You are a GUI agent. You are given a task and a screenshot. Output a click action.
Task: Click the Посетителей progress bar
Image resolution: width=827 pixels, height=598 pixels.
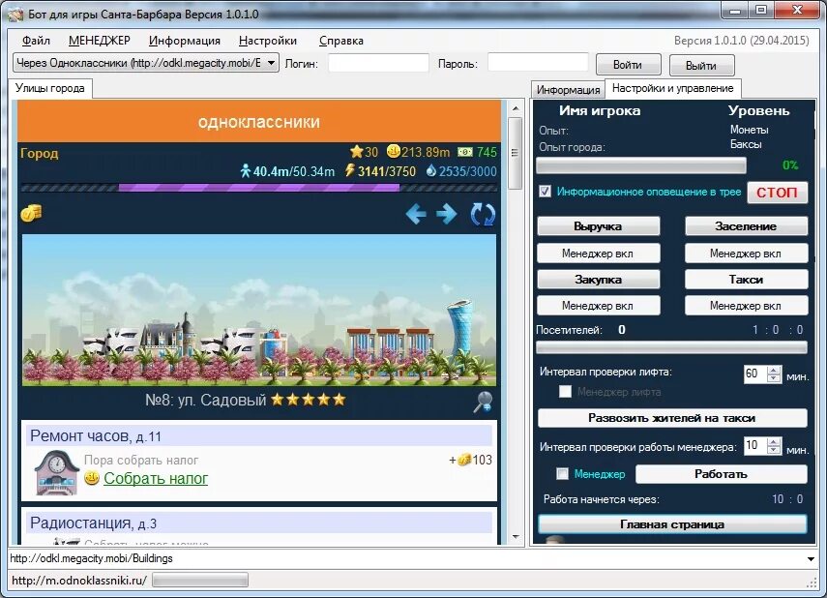click(x=671, y=347)
